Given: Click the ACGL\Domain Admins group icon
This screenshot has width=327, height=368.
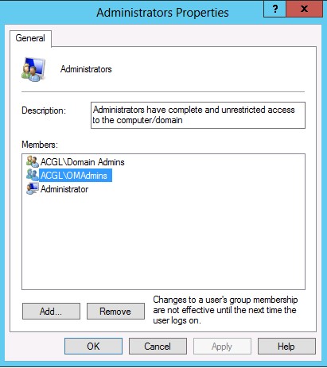Looking at the screenshot, I should click(x=33, y=161).
